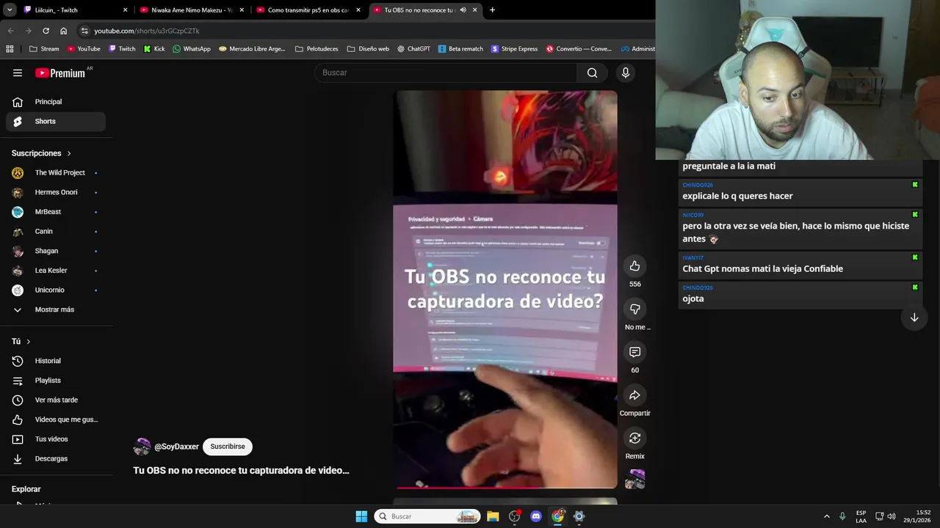Click the taskbar microphone tray icon
This screenshot has height=528, width=940.
click(842, 516)
